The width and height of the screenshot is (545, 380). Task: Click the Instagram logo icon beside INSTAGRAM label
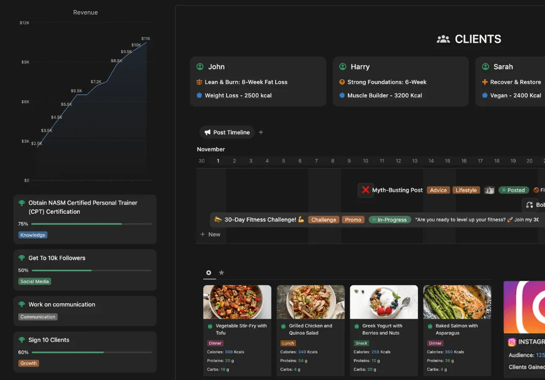(x=511, y=342)
